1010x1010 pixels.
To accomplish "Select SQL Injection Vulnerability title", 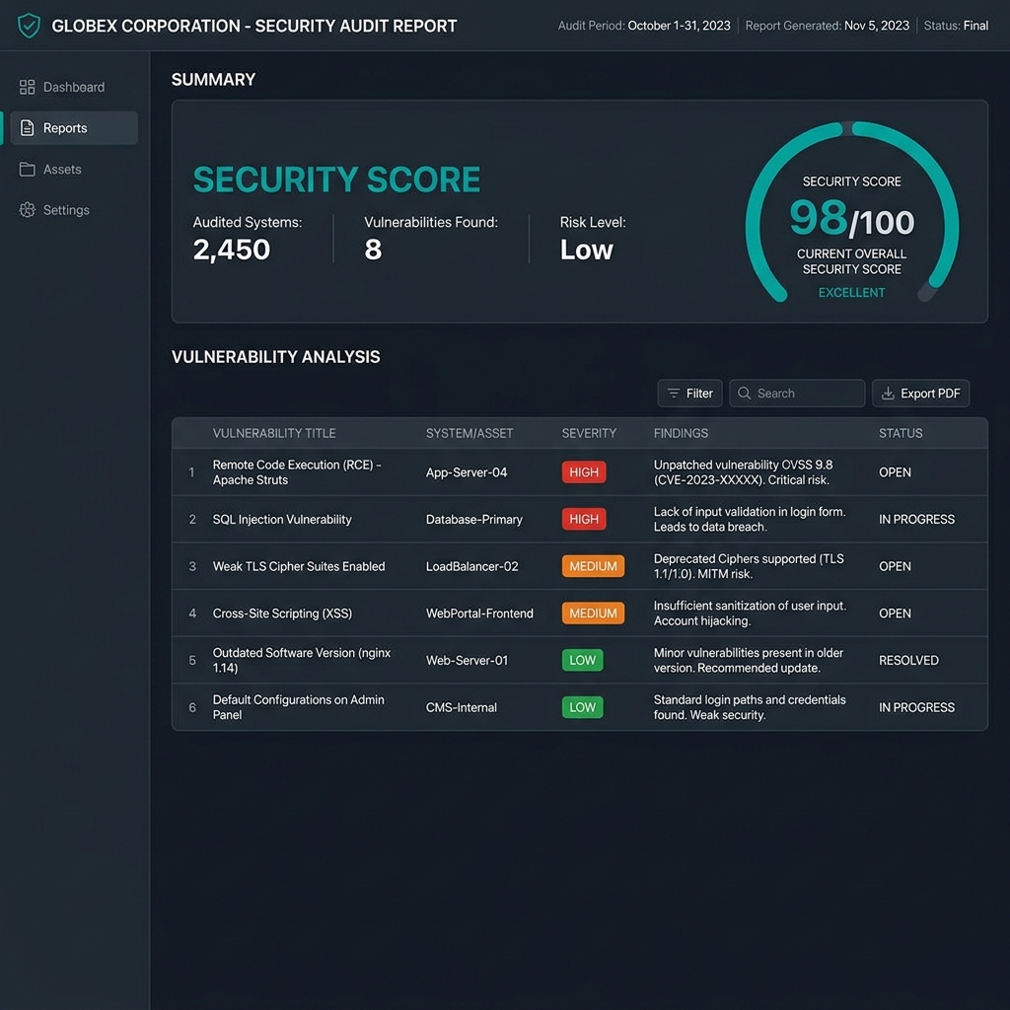I will click(x=282, y=519).
